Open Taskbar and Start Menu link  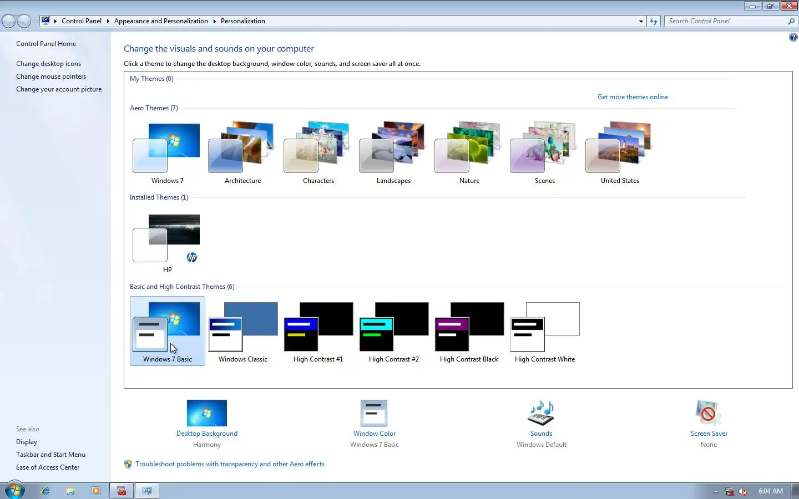[x=50, y=455]
